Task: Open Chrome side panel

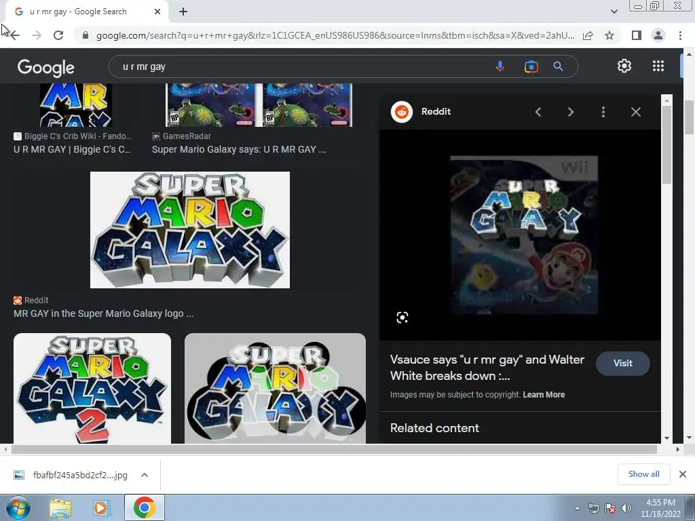Action: [x=637, y=35]
